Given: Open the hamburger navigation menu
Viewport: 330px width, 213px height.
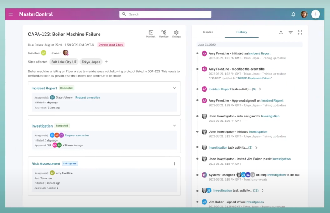Looking at the screenshot, I should tap(11, 14).
